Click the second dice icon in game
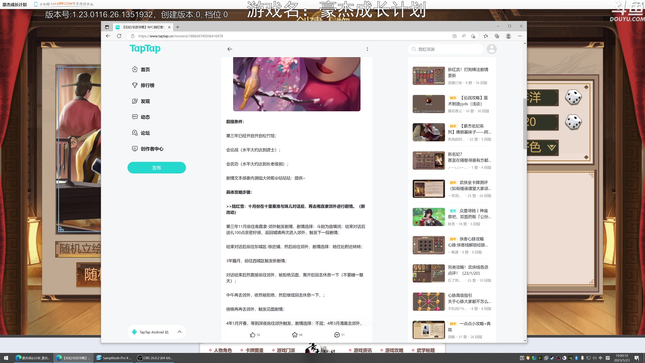The image size is (645, 363). (x=573, y=122)
